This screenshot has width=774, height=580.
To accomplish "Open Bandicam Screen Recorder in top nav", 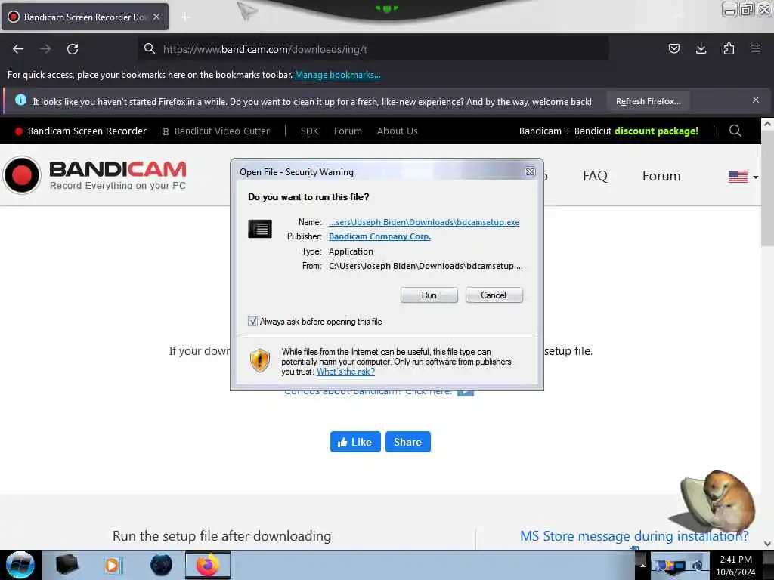I will coord(81,131).
